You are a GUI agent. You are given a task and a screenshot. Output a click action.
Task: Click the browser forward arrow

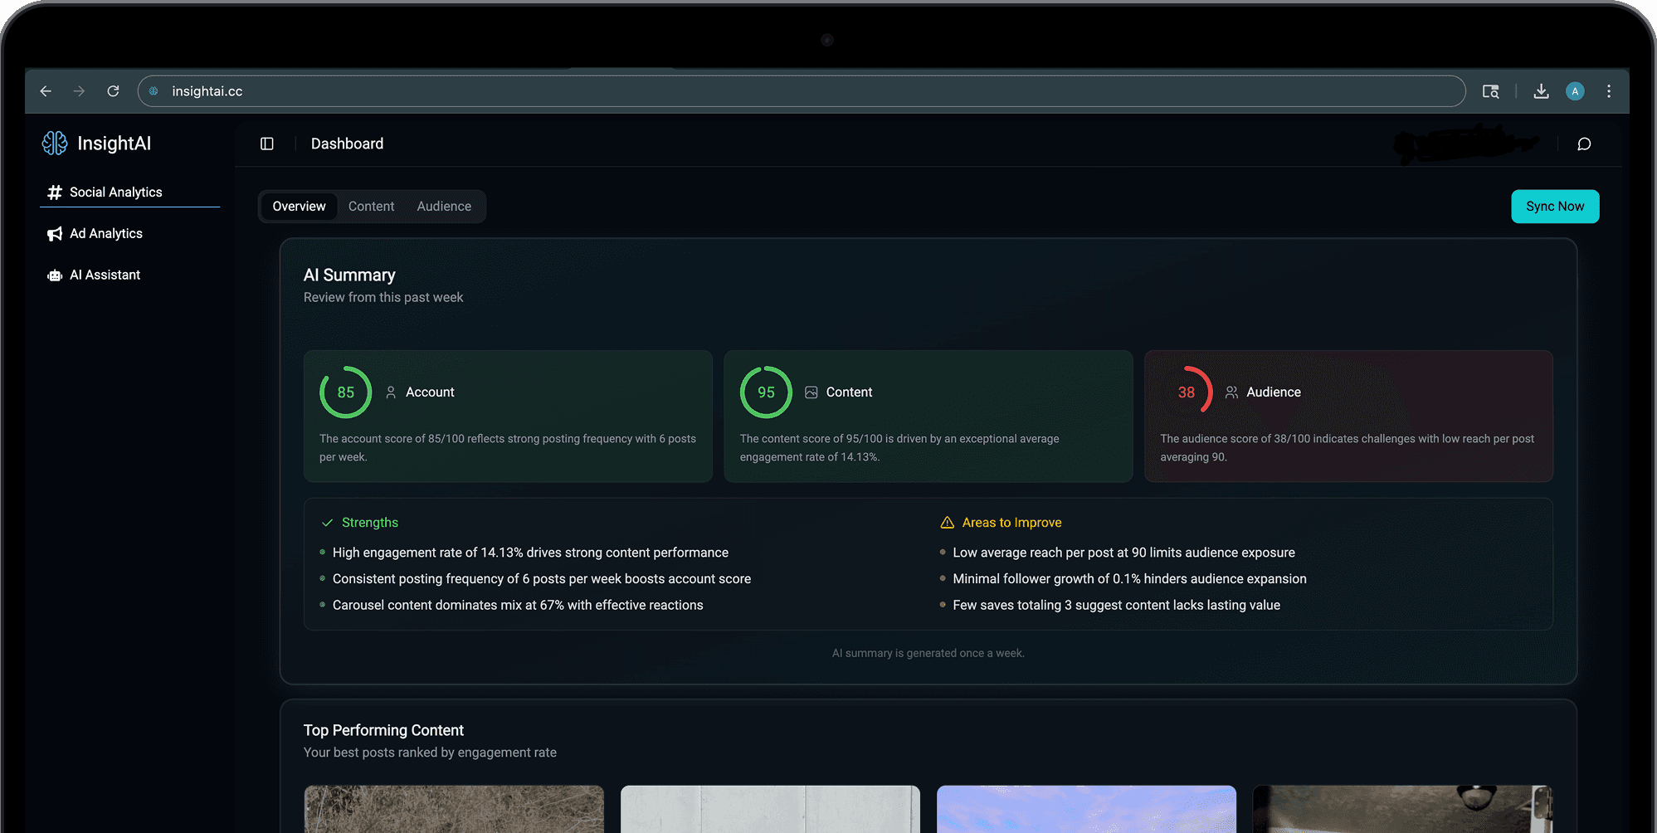(80, 91)
